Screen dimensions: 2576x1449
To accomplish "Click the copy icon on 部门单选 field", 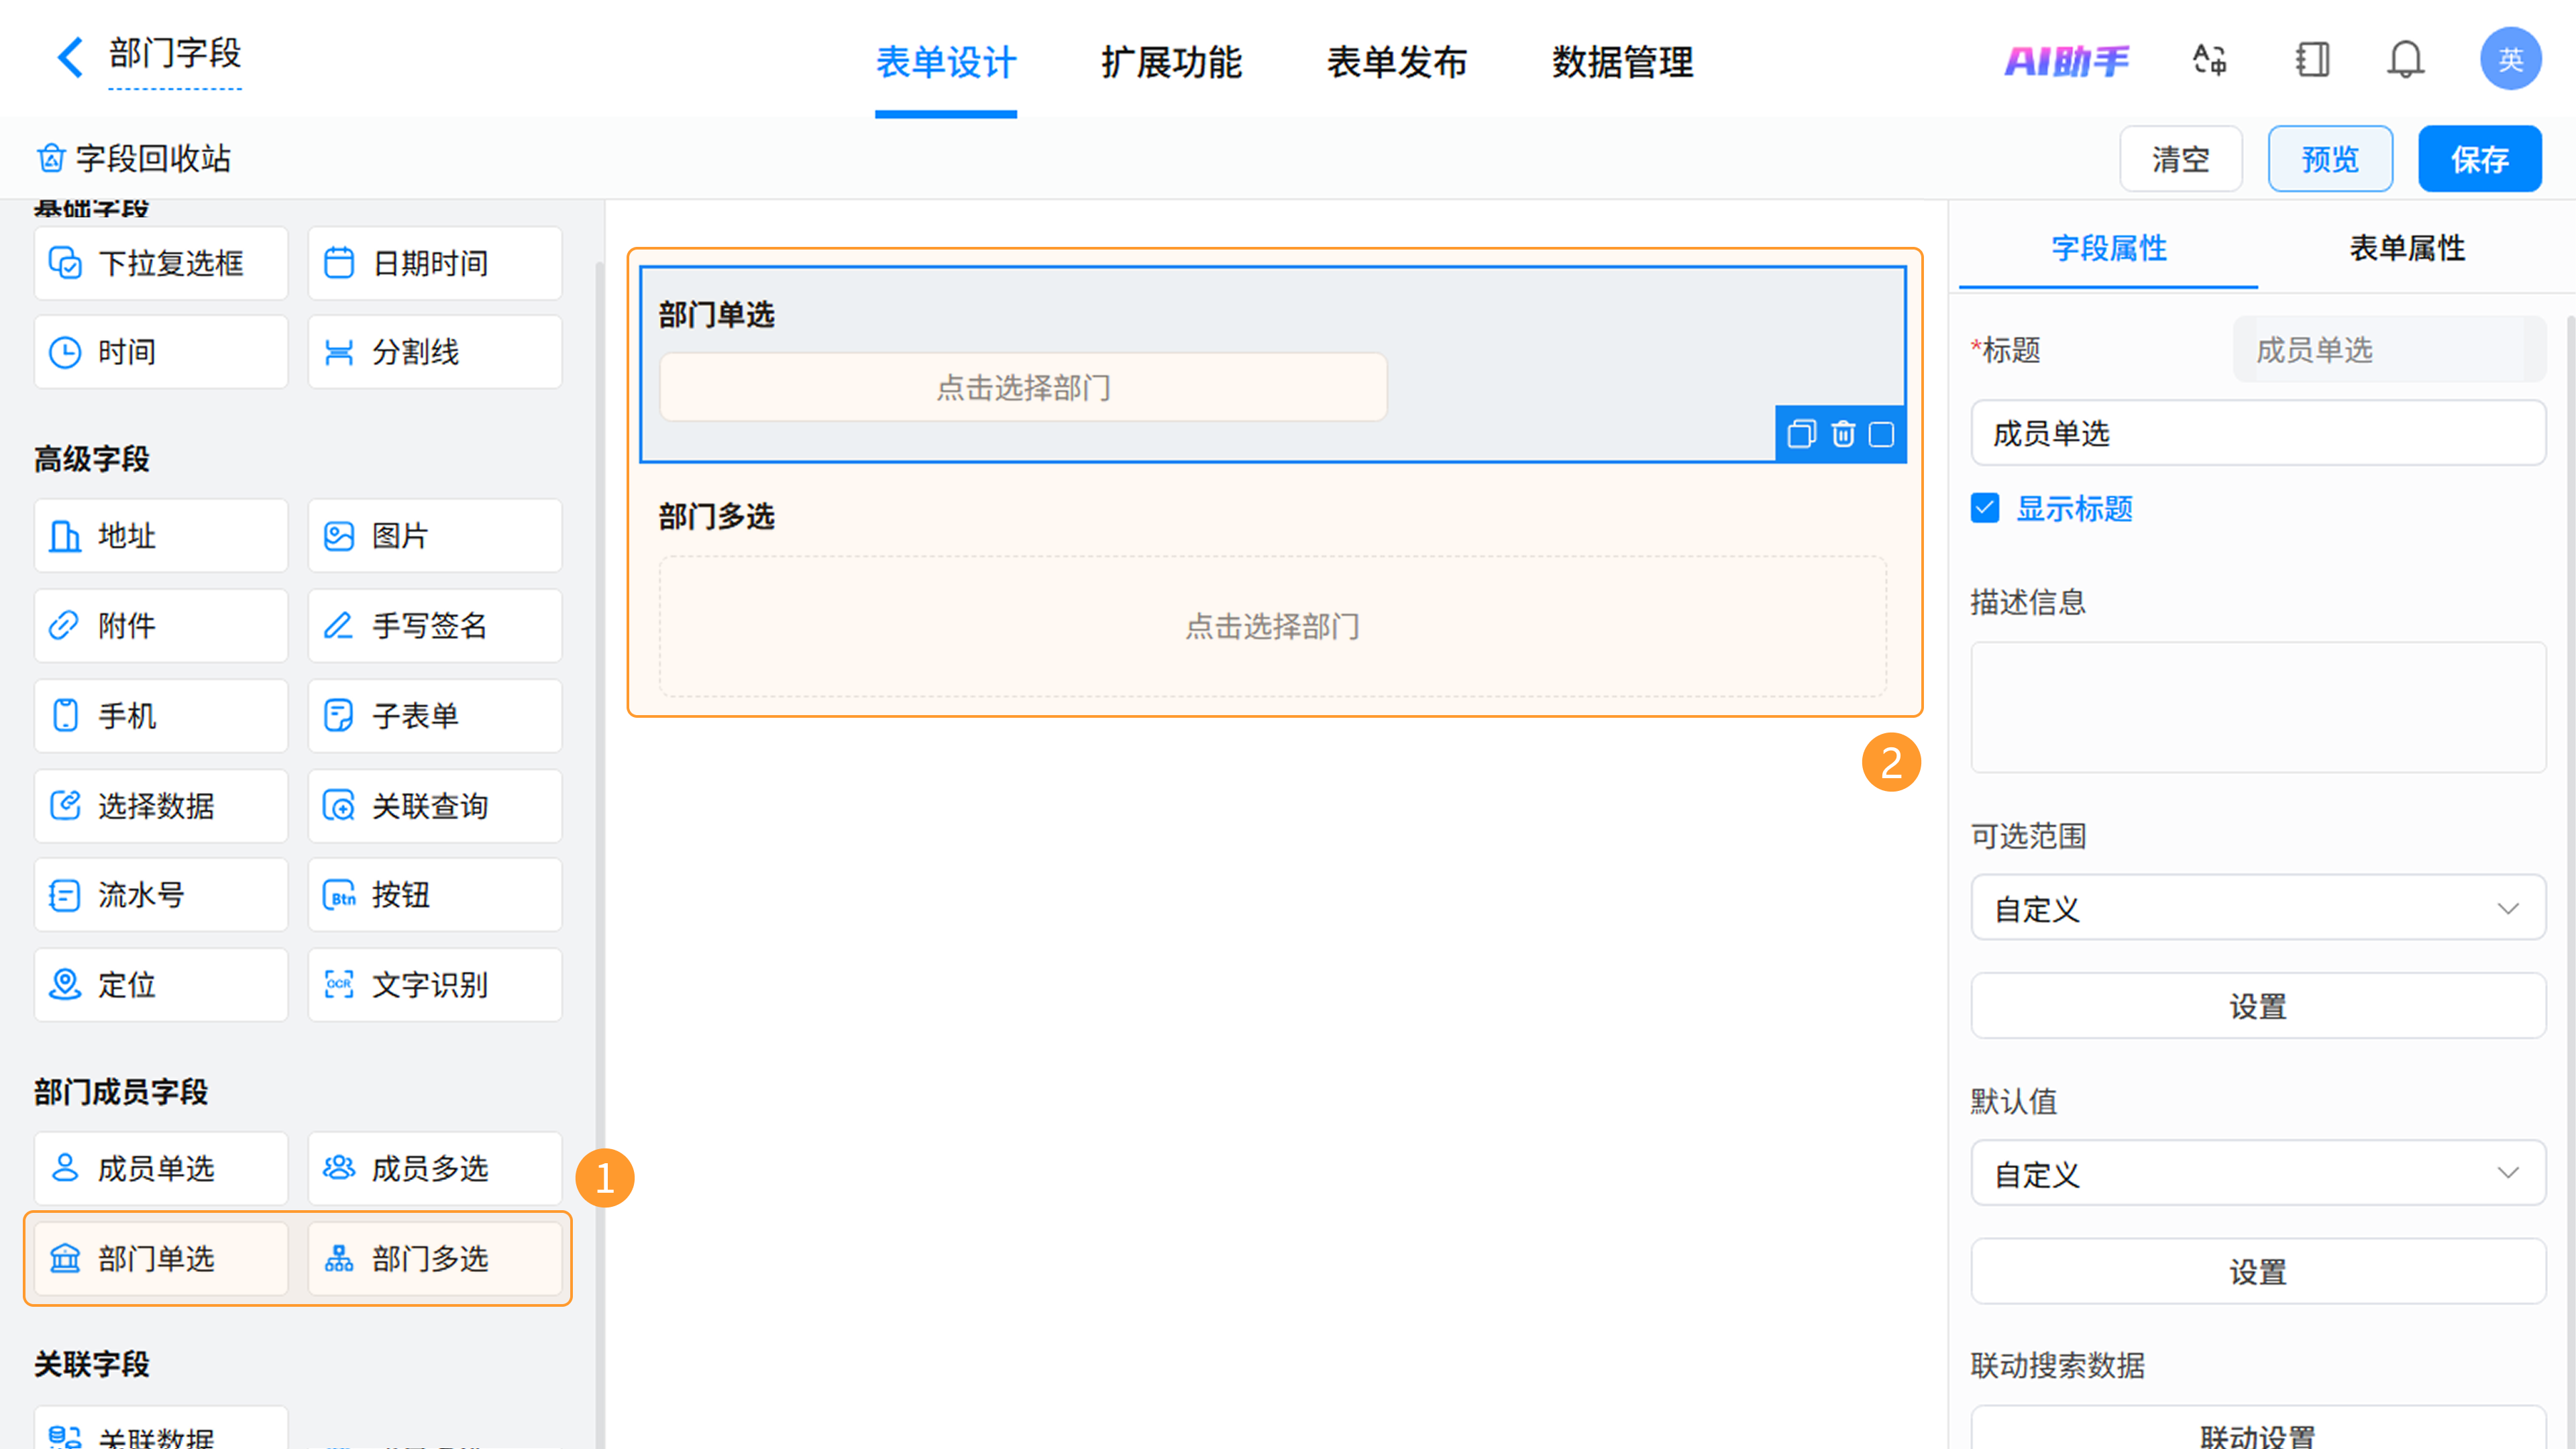I will coord(1801,434).
